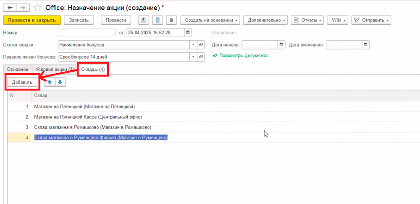Screen dimensions: 420x204
Task: Add document to favorites with star icon
Action: point(37,8)
